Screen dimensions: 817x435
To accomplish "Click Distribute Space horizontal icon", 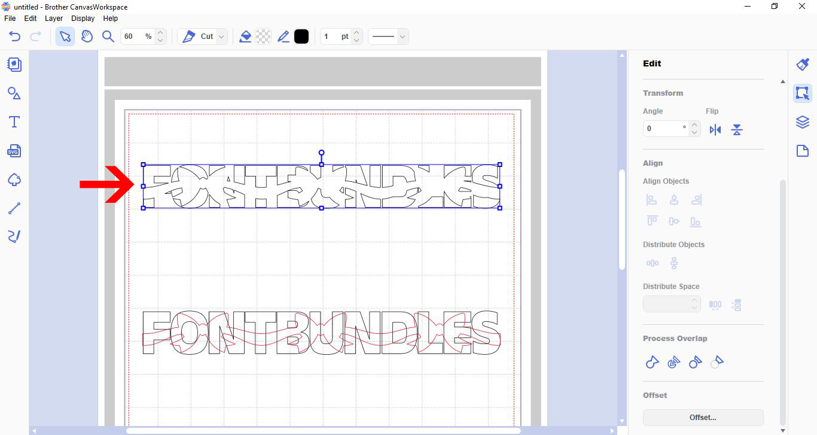I will click(x=715, y=305).
